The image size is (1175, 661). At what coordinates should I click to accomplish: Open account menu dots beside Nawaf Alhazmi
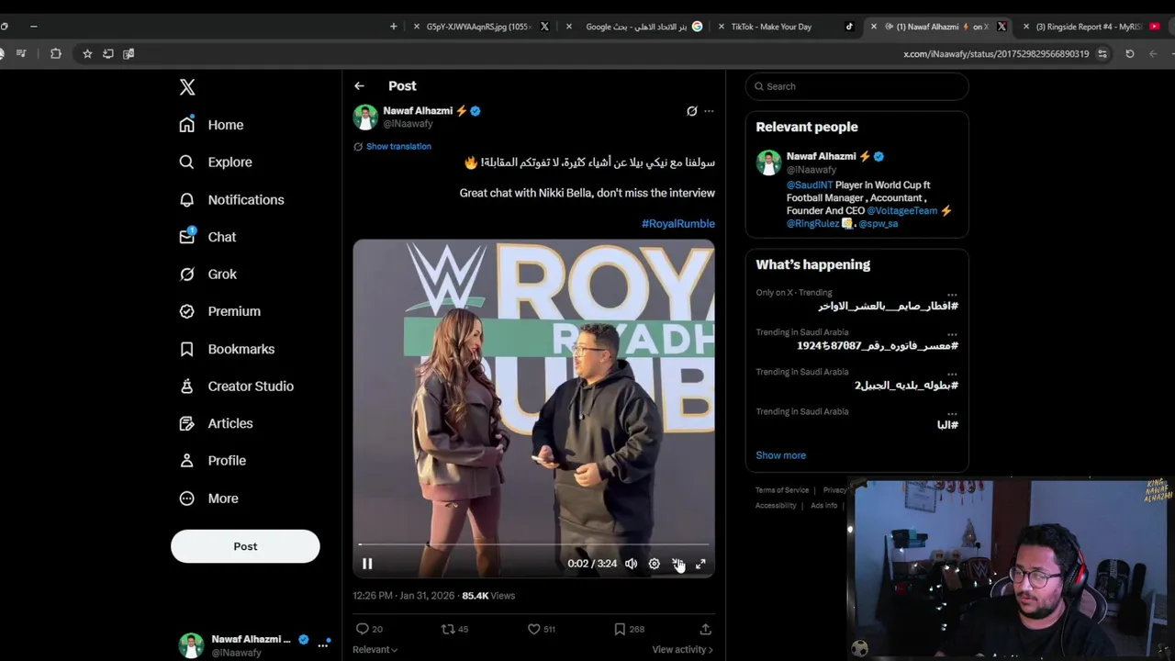tap(323, 645)
